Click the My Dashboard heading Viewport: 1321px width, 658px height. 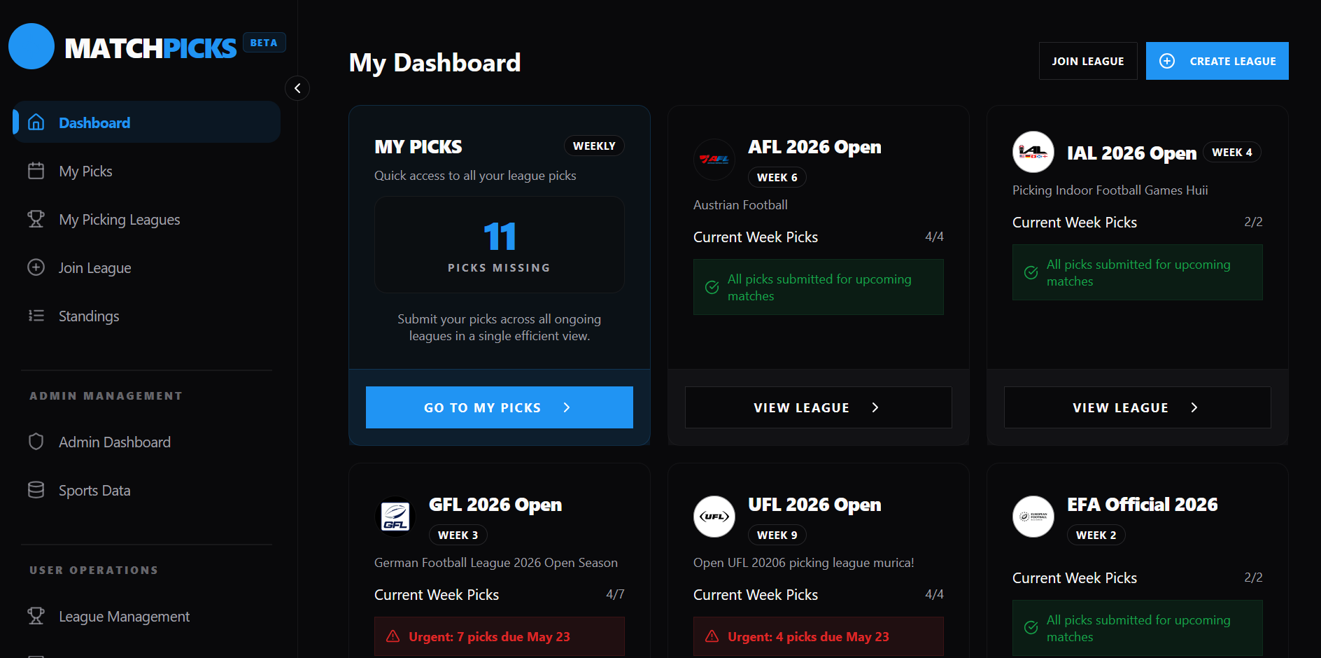point(435,63)
